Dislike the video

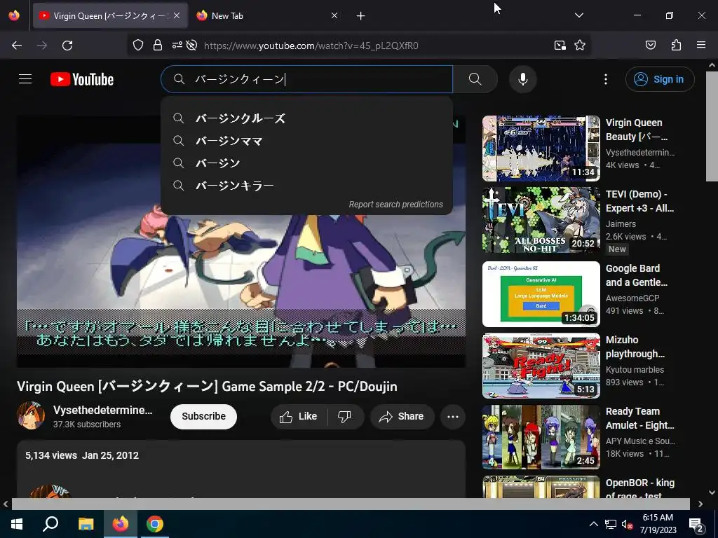[344, 416]
